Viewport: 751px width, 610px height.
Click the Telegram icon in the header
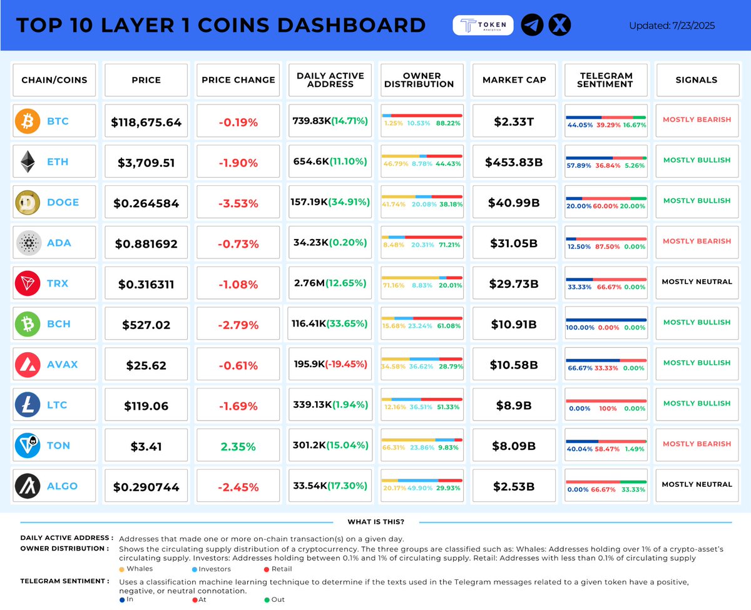[532, 25]
